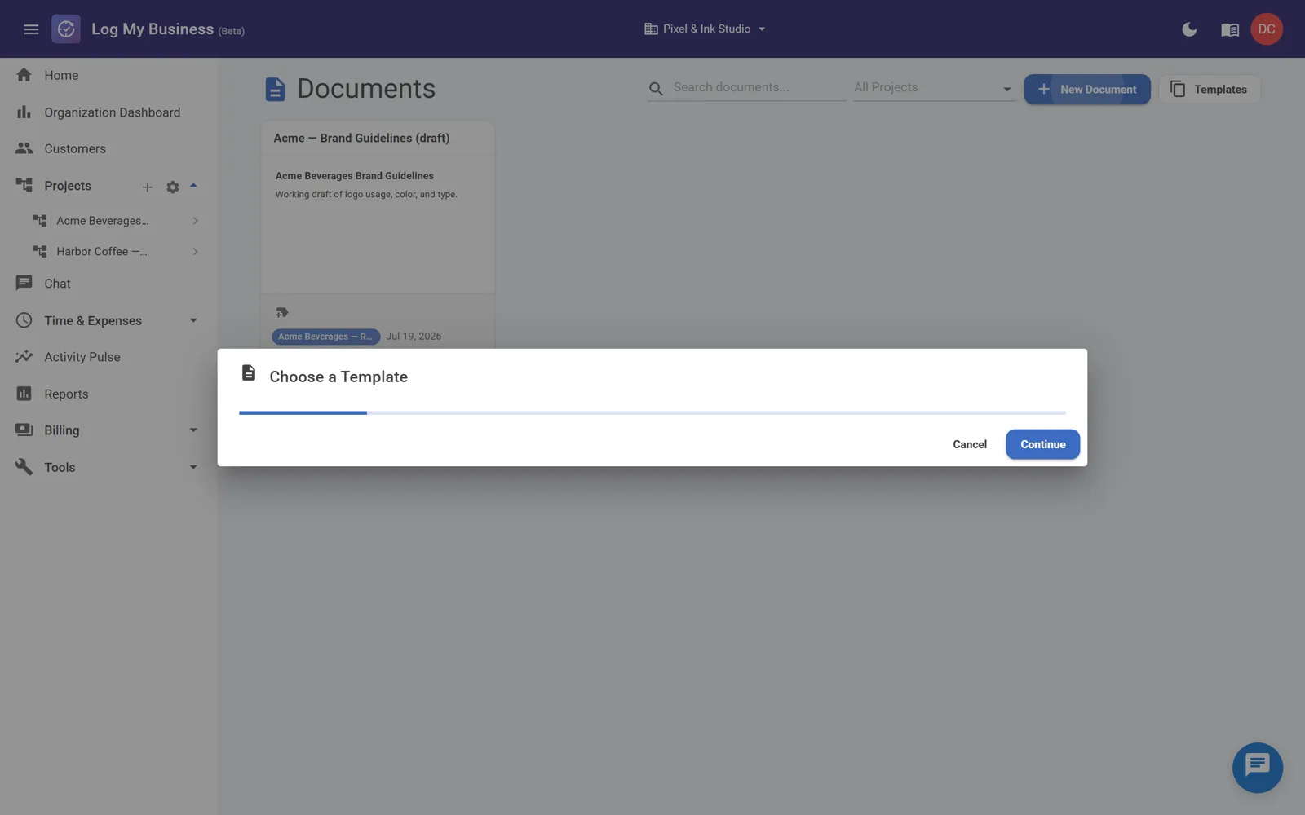The image size is (1305, 815).
Task: Click the Search documents field
Action: (x=759, y=87)
